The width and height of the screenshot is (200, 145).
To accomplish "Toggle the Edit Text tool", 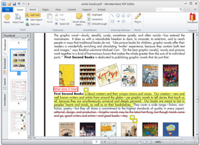I will point(33,15).
